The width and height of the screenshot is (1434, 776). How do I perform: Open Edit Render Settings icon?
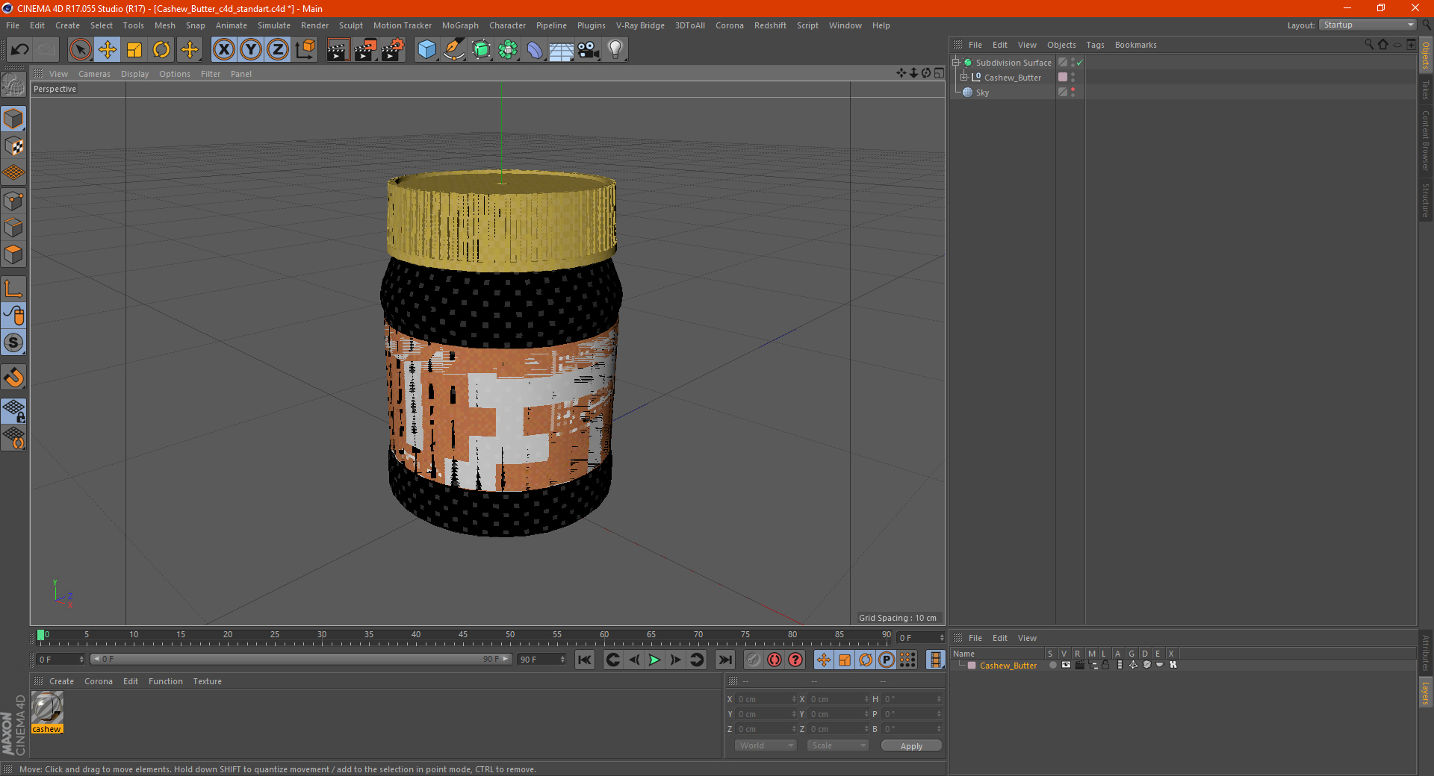coord(393,50)
